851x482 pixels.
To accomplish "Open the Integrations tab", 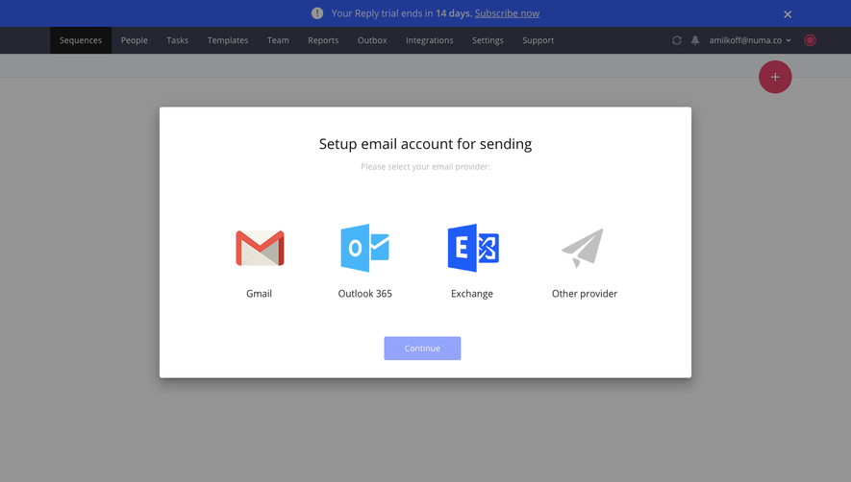I will point(429,40).
